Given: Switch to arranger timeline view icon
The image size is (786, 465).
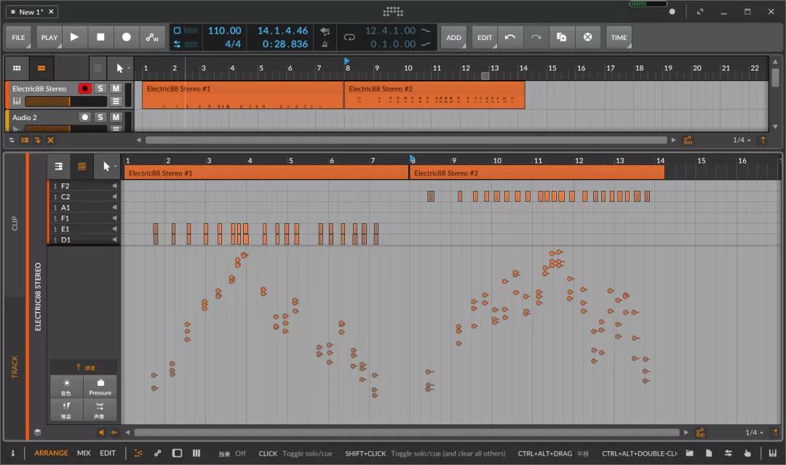Looking at the screenshot, I should click(41, 68).
